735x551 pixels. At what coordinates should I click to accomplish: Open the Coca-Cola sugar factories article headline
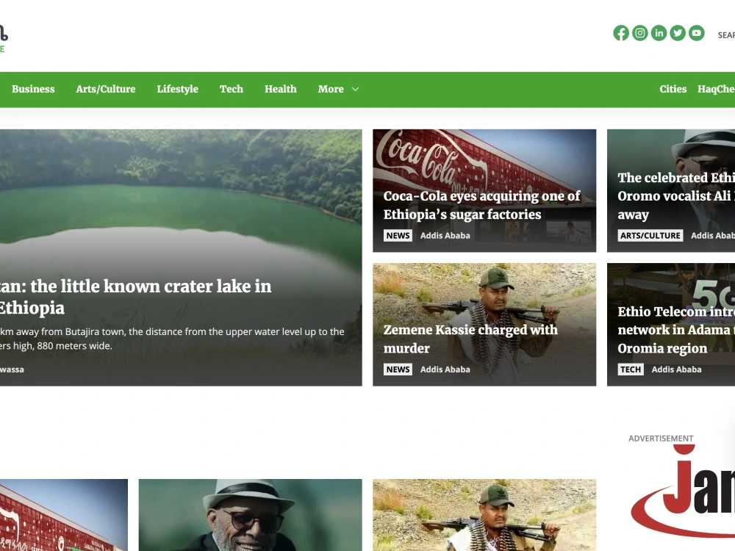tap(481, 205)
